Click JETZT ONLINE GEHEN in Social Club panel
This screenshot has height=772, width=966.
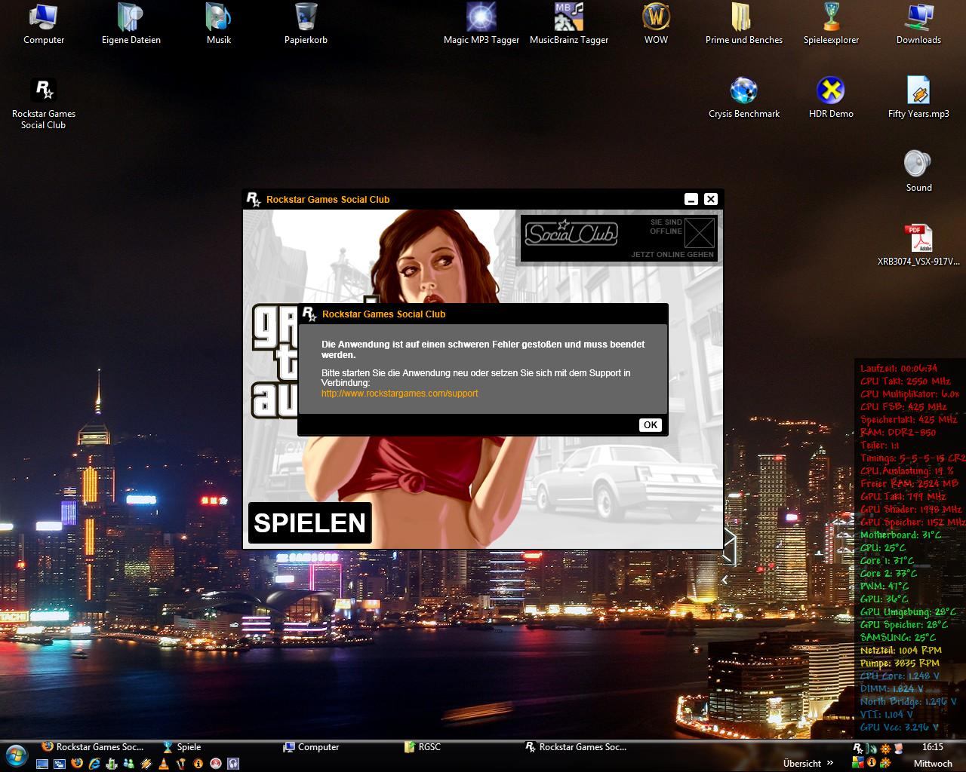(x=672, y=255)
